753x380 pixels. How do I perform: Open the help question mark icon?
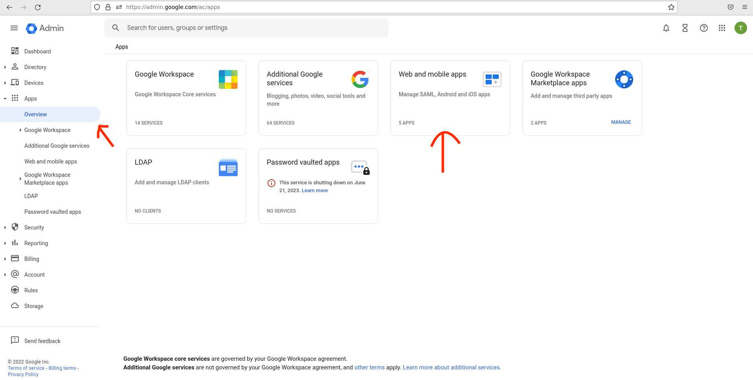[704, 28]
